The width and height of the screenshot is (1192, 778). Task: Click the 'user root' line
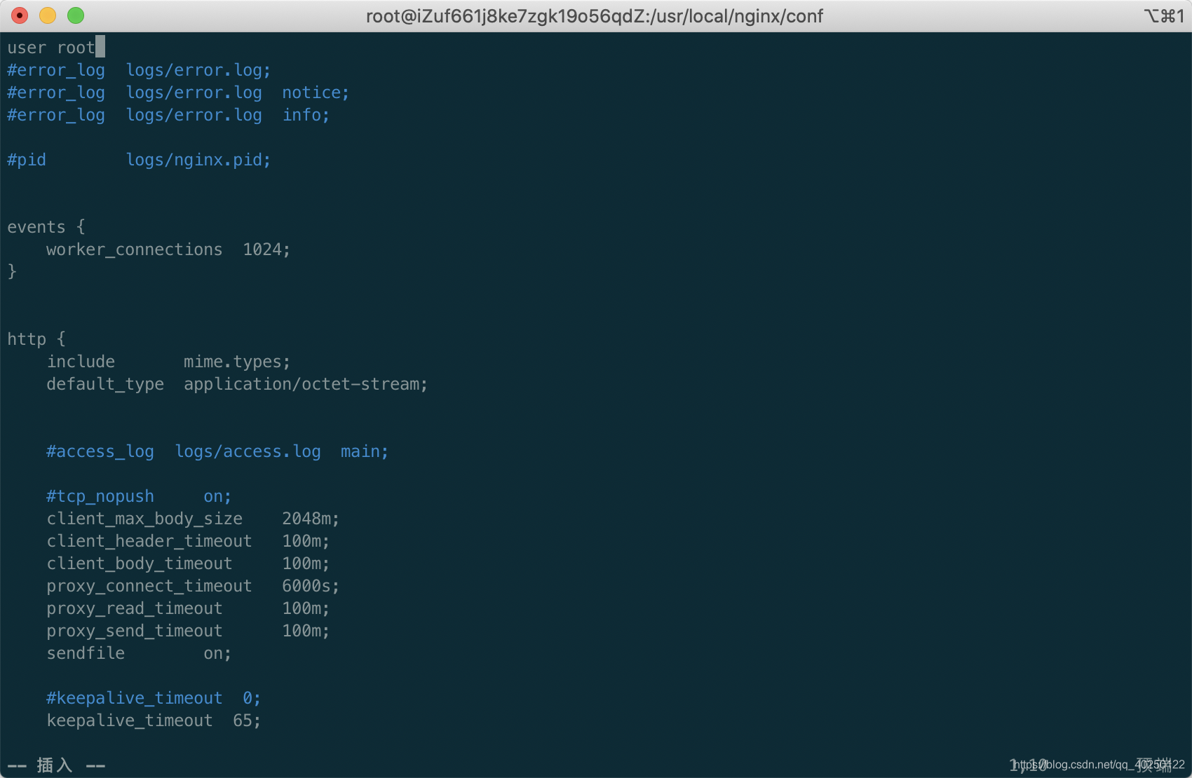click(51, 48)
